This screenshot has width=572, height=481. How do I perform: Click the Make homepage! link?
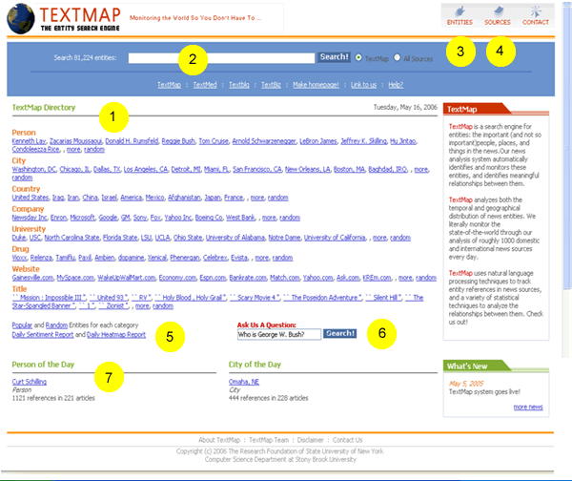coord(316,85)
